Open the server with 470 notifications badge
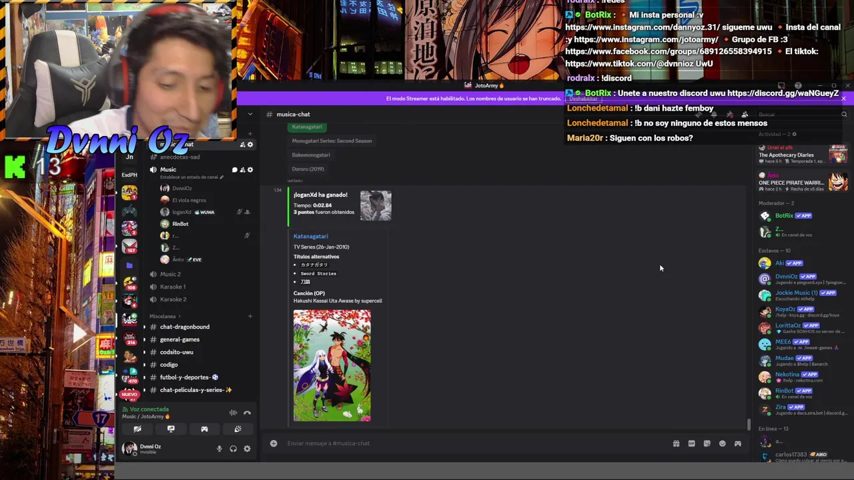Image resolution: width=854 pixels, height=480 pixels. point(129,375)
